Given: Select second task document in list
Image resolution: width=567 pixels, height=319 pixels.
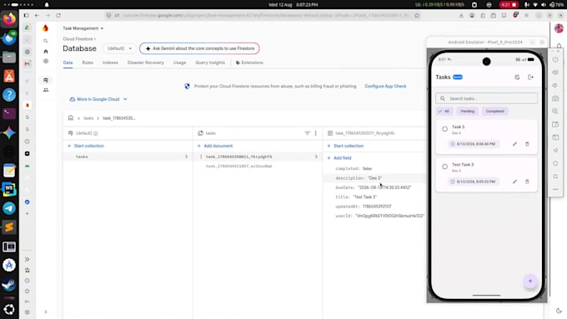Looking at the screenshot, I should (238, 167).
